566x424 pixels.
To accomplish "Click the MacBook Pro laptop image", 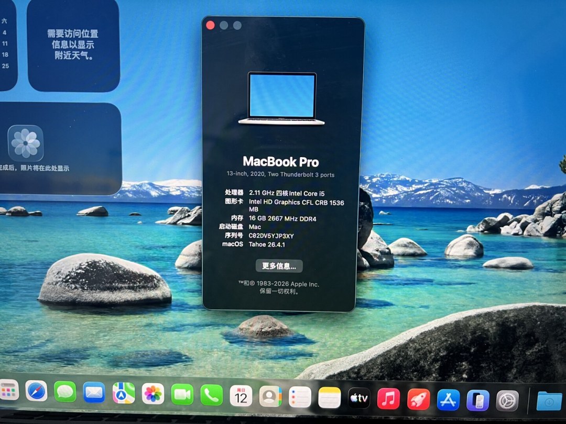I will tap(281, 98).
